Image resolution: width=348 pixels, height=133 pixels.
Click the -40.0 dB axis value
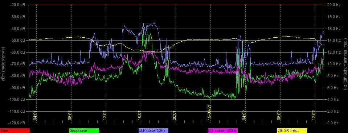point(18,29)
